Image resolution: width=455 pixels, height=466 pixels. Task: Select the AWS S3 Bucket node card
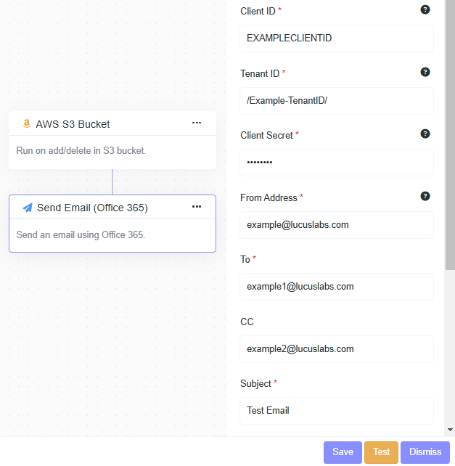[x=112, y=151]
